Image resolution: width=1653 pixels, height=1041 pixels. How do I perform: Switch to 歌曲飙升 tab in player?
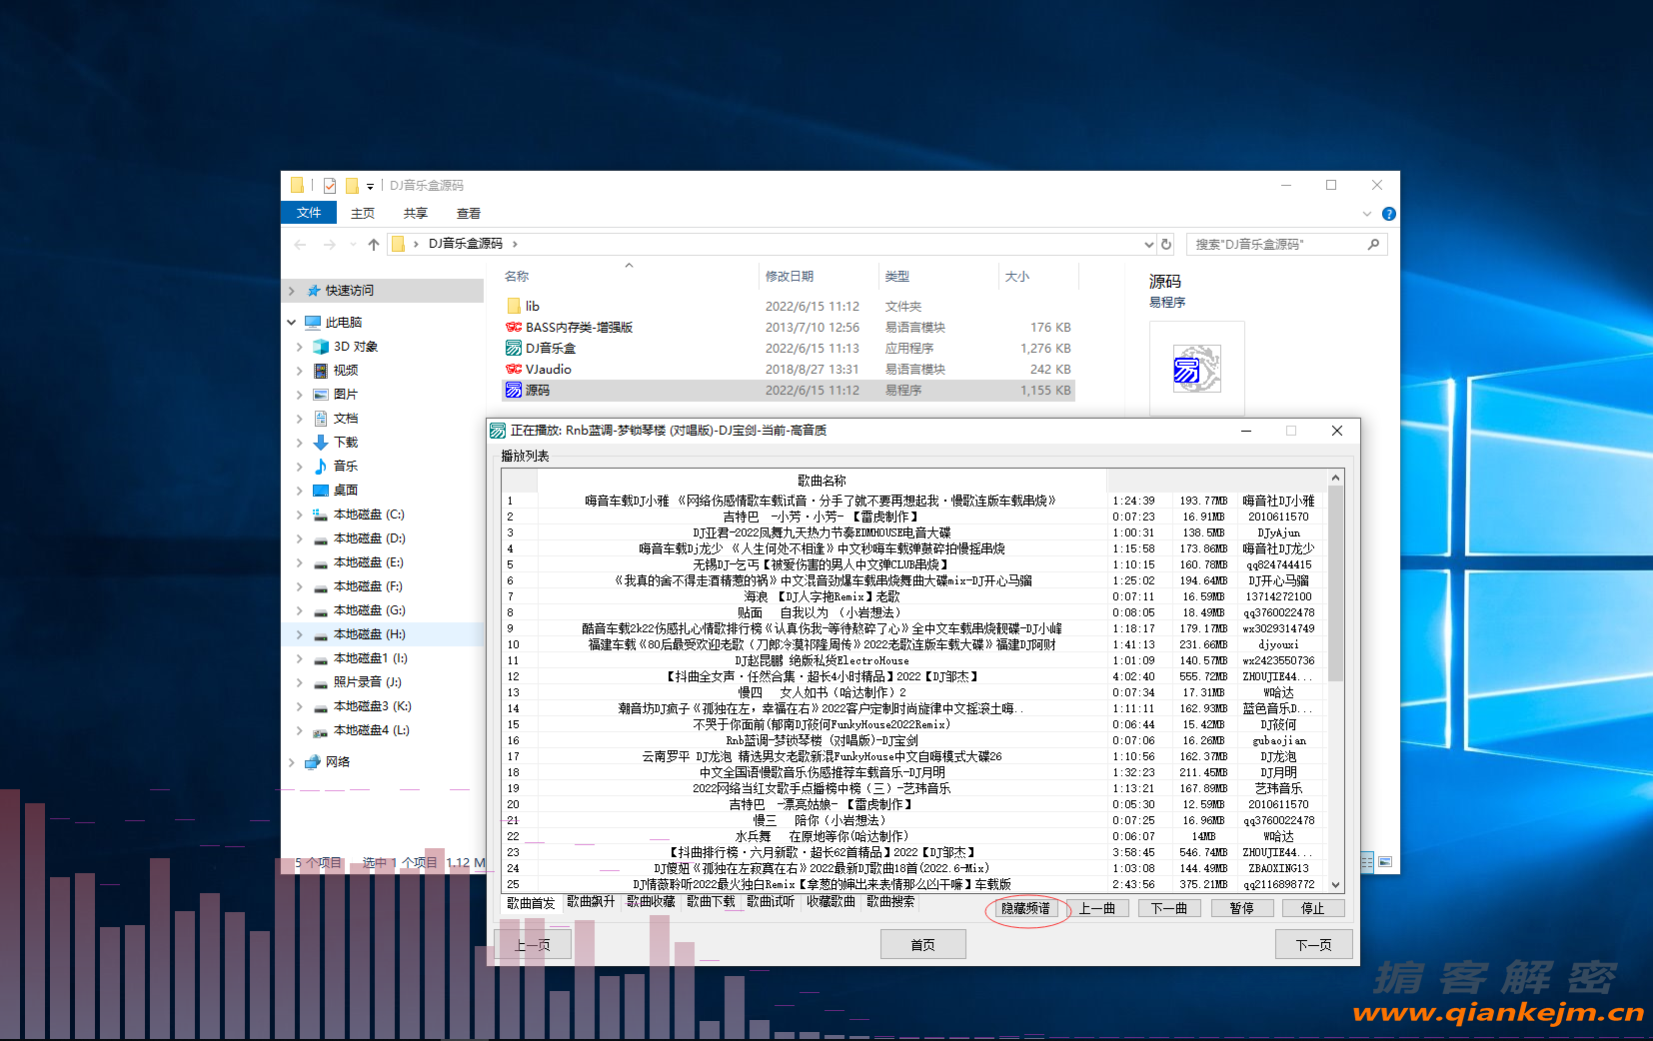point(592,901)
